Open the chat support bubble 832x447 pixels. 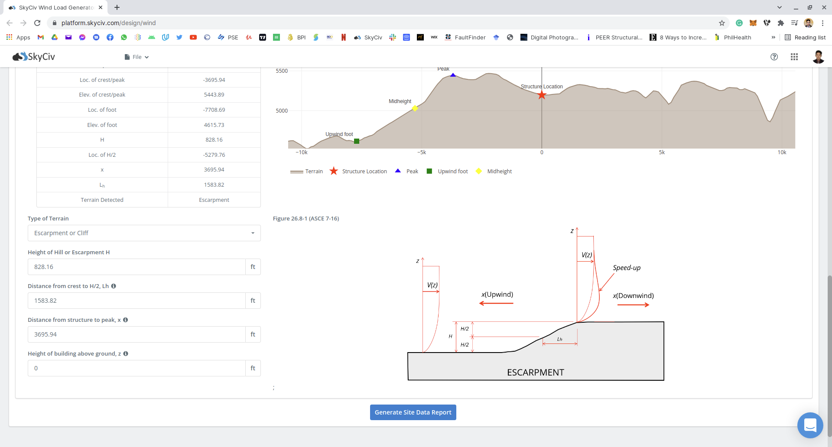(810, 425)
